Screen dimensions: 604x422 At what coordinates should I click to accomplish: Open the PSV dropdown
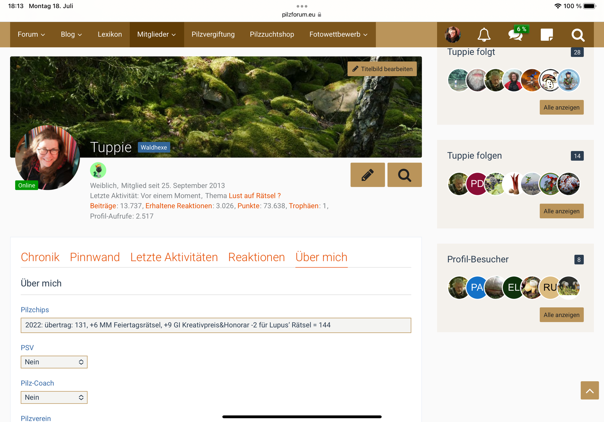click(x=54, y=362)
